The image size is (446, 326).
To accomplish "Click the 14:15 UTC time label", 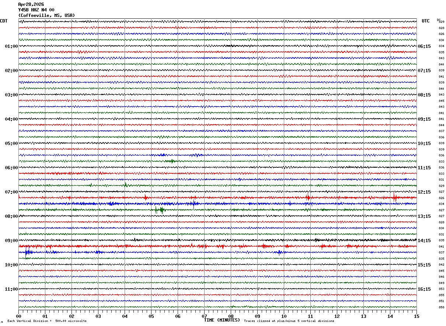I will (x=424, y=241).
